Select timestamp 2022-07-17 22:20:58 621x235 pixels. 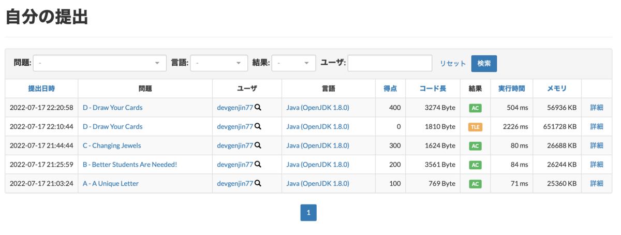(41, 108)
